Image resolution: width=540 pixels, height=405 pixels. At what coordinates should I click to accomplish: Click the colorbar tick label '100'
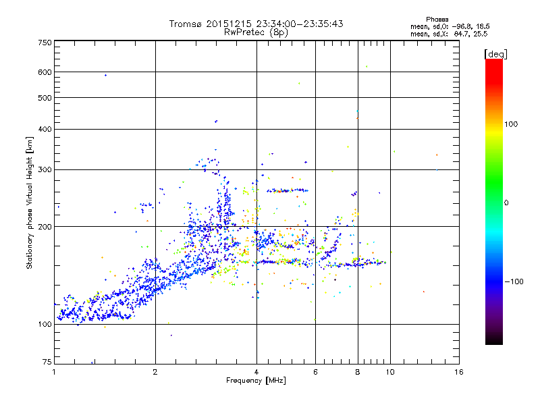click(x=511, y=124)
